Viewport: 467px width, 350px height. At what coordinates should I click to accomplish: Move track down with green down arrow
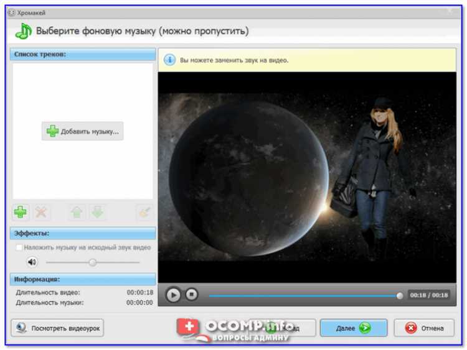coord(97,212)
